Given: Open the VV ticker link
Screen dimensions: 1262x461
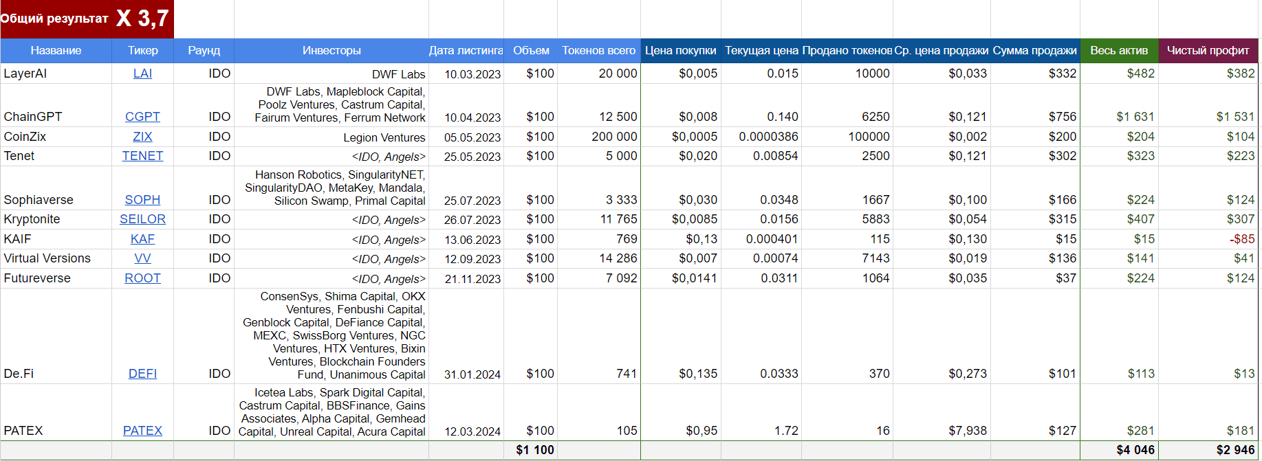Looking at the screenshot, I should [x=142, y=258].
